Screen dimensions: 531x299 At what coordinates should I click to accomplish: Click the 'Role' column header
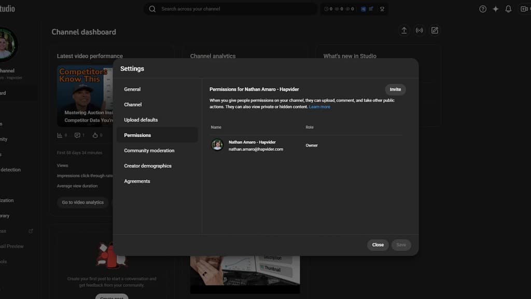pos(310,127)
